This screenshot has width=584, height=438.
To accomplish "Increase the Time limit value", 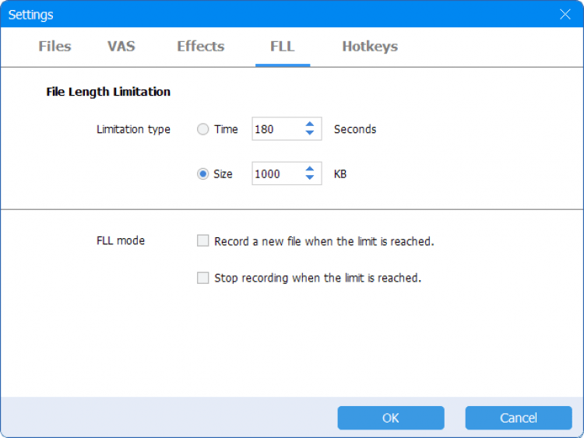I will click(x=310, y=124).
